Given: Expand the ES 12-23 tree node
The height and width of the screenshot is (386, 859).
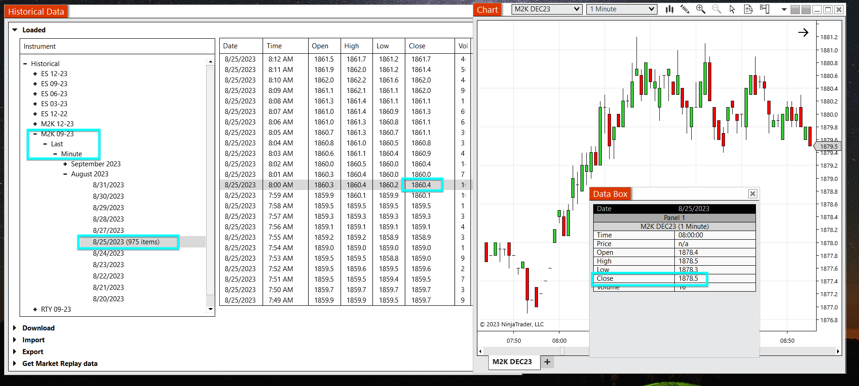Looking at the screenshot, I should coord(35,74).
